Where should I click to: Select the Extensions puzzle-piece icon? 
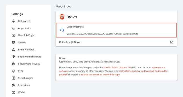(13, 85)
